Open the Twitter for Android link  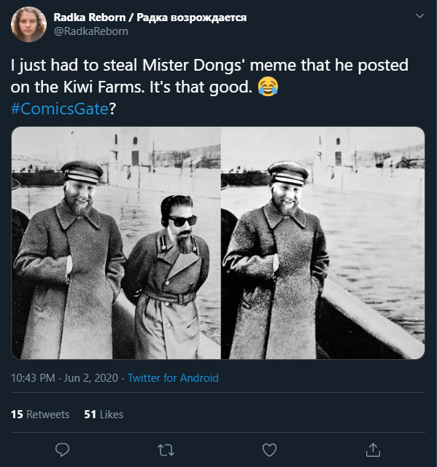pos(174,378)
